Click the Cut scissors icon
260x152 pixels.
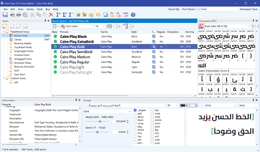point(32,15)
